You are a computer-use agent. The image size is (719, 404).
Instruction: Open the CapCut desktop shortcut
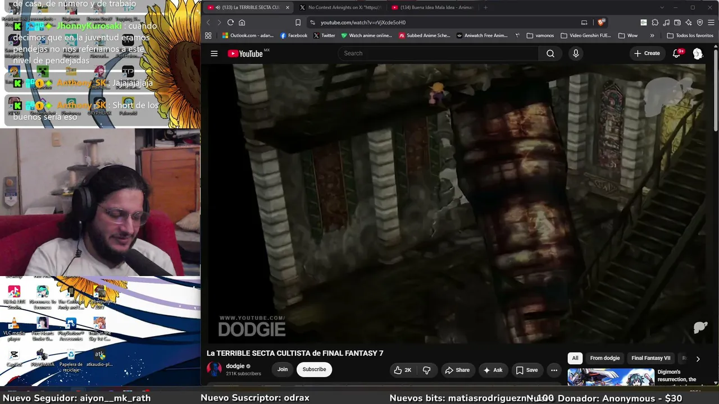pyautogui.click(x=14, y=358)
